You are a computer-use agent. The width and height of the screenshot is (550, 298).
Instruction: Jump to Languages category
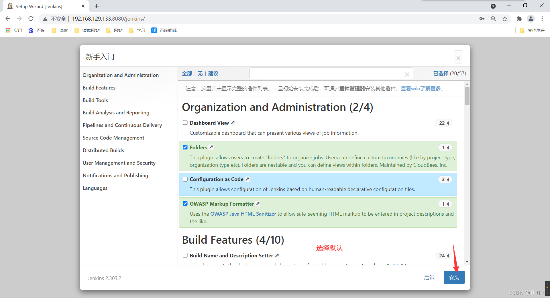click(95, 188)
